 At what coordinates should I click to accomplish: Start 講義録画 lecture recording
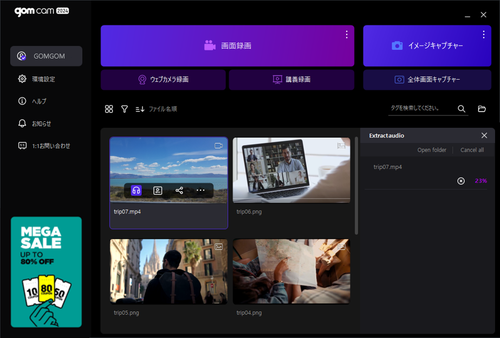coord(291,80)
